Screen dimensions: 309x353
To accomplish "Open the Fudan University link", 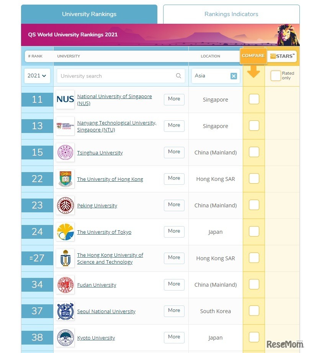I will point(96,285).
